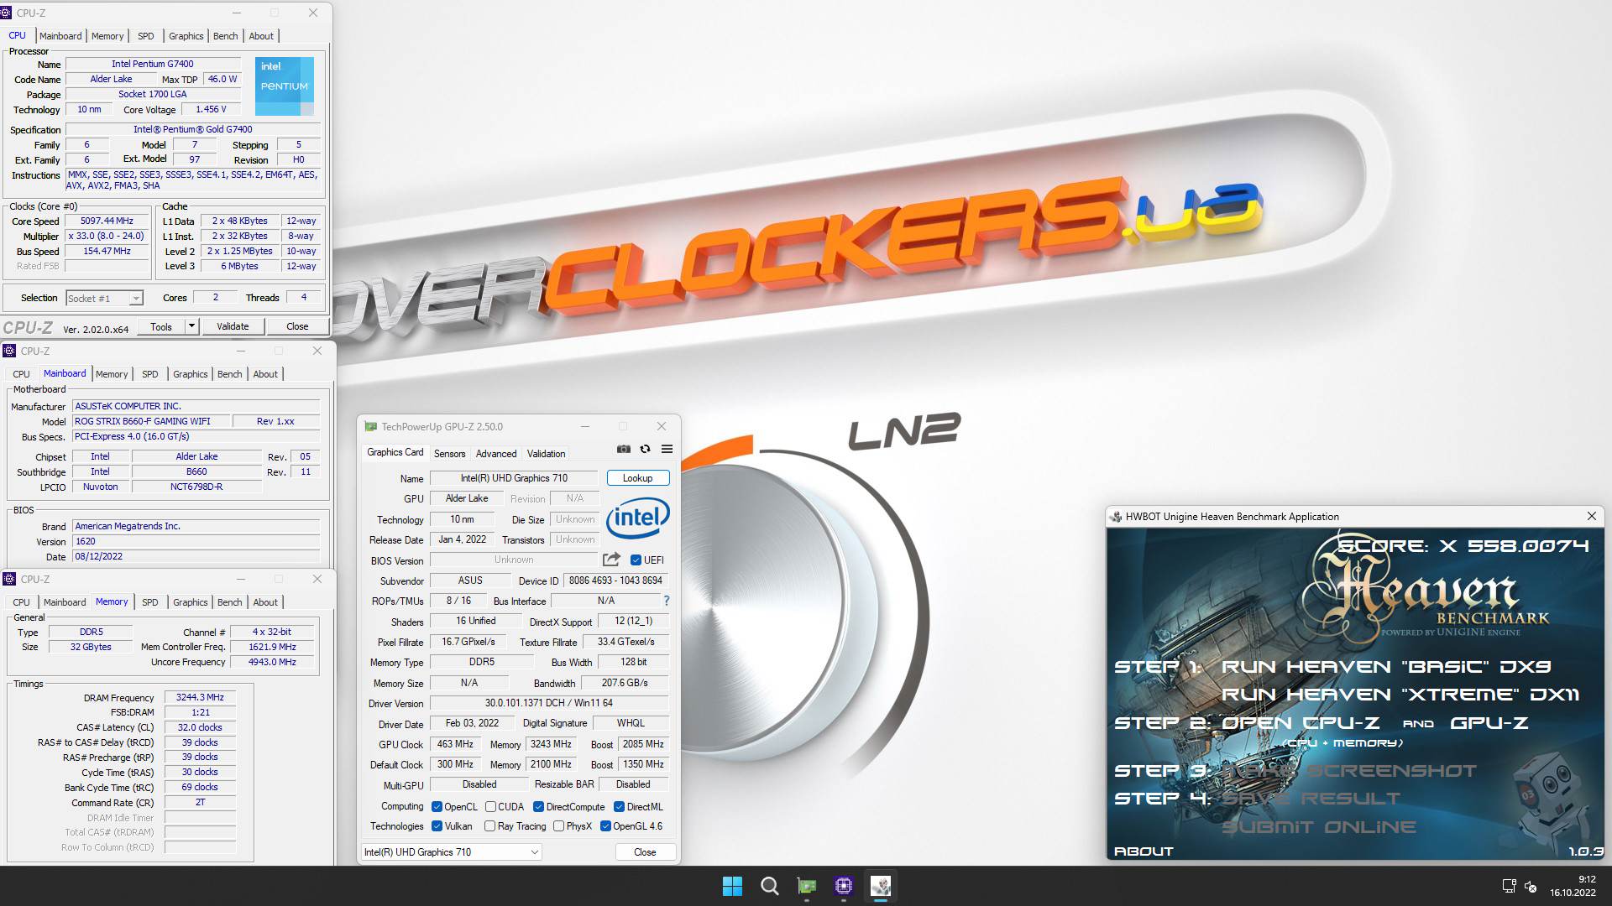Image resolution: width=1612 pixels, height=906 pixels.
Task: Click CPU-Z Mainboard window title icon
Action: (x=9, y=351)
